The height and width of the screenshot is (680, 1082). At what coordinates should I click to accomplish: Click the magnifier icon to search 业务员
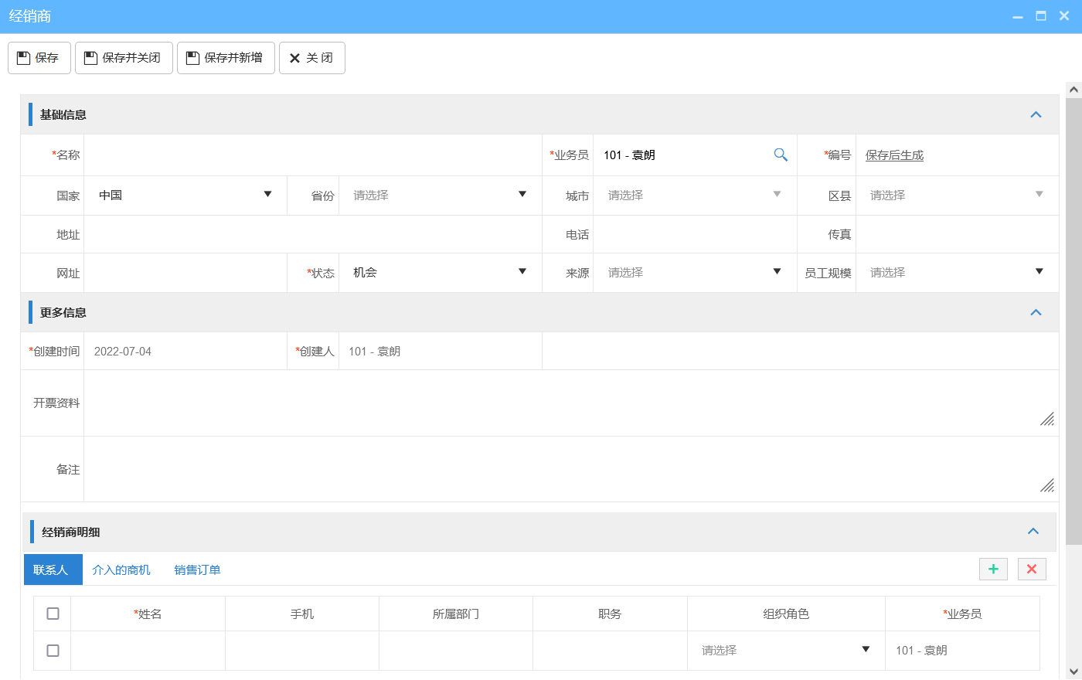tap(781, 155)
